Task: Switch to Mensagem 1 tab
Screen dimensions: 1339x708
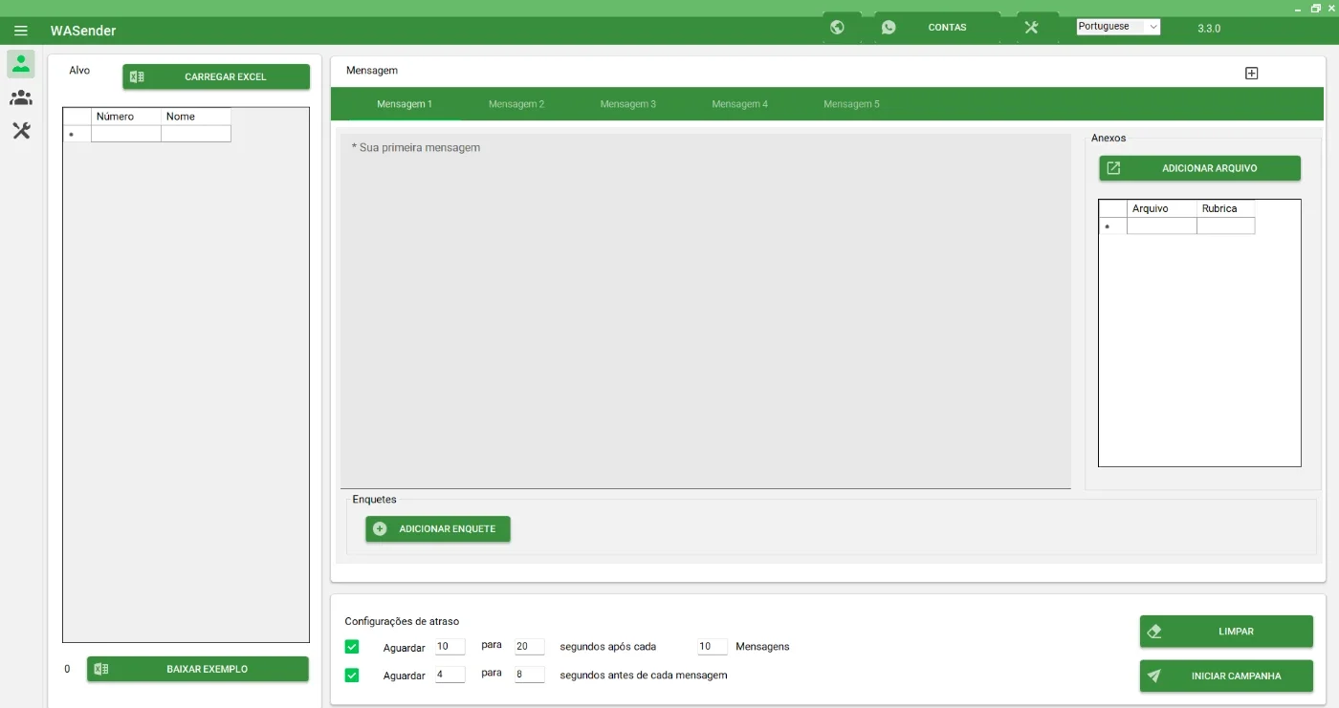Action: [405, 104]
